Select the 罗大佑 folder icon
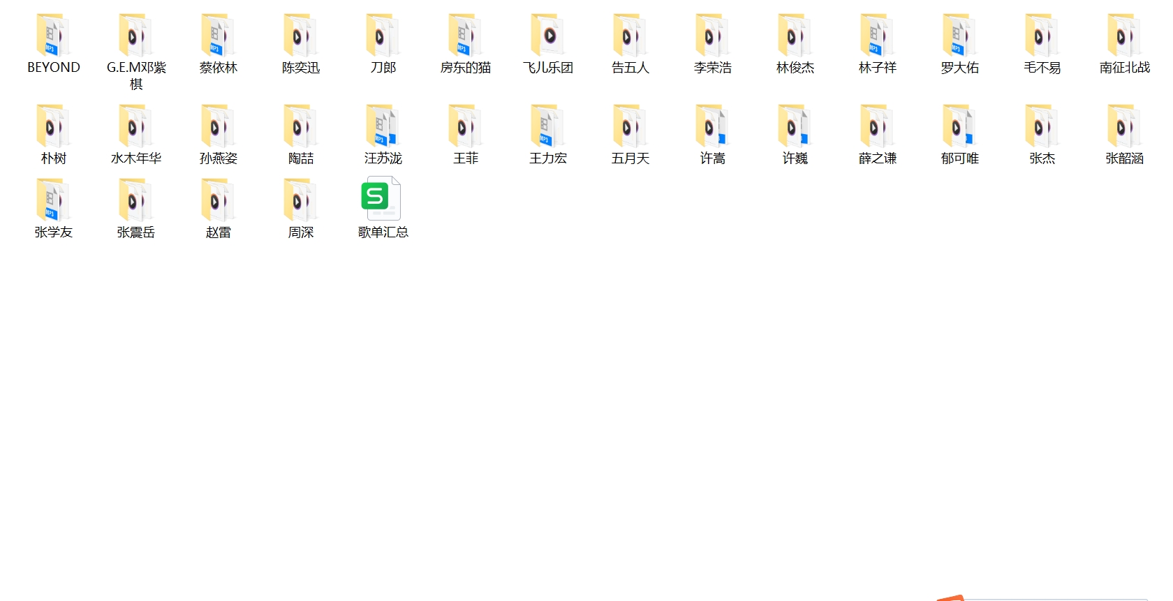The height and width of the screenshot is (601, 1173). click(x=960, y=36)
